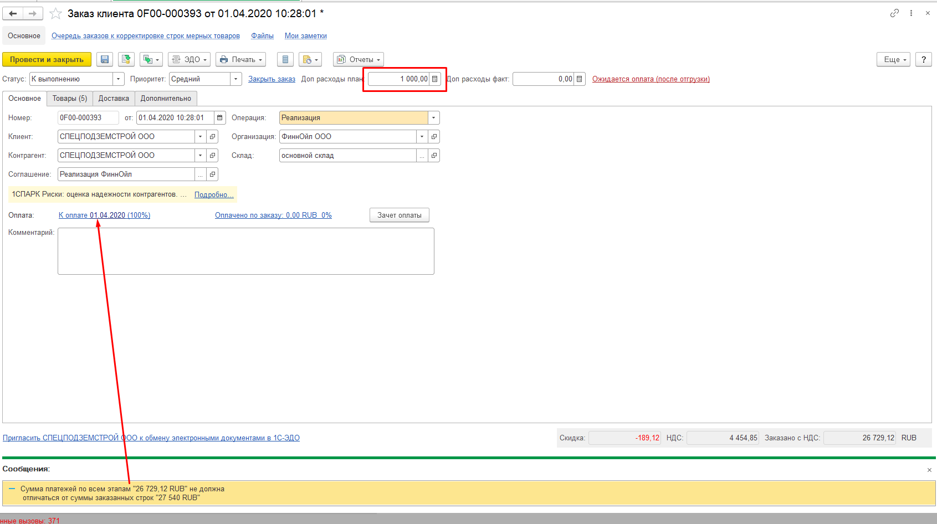Click the Закрыть заказ link

272,79
